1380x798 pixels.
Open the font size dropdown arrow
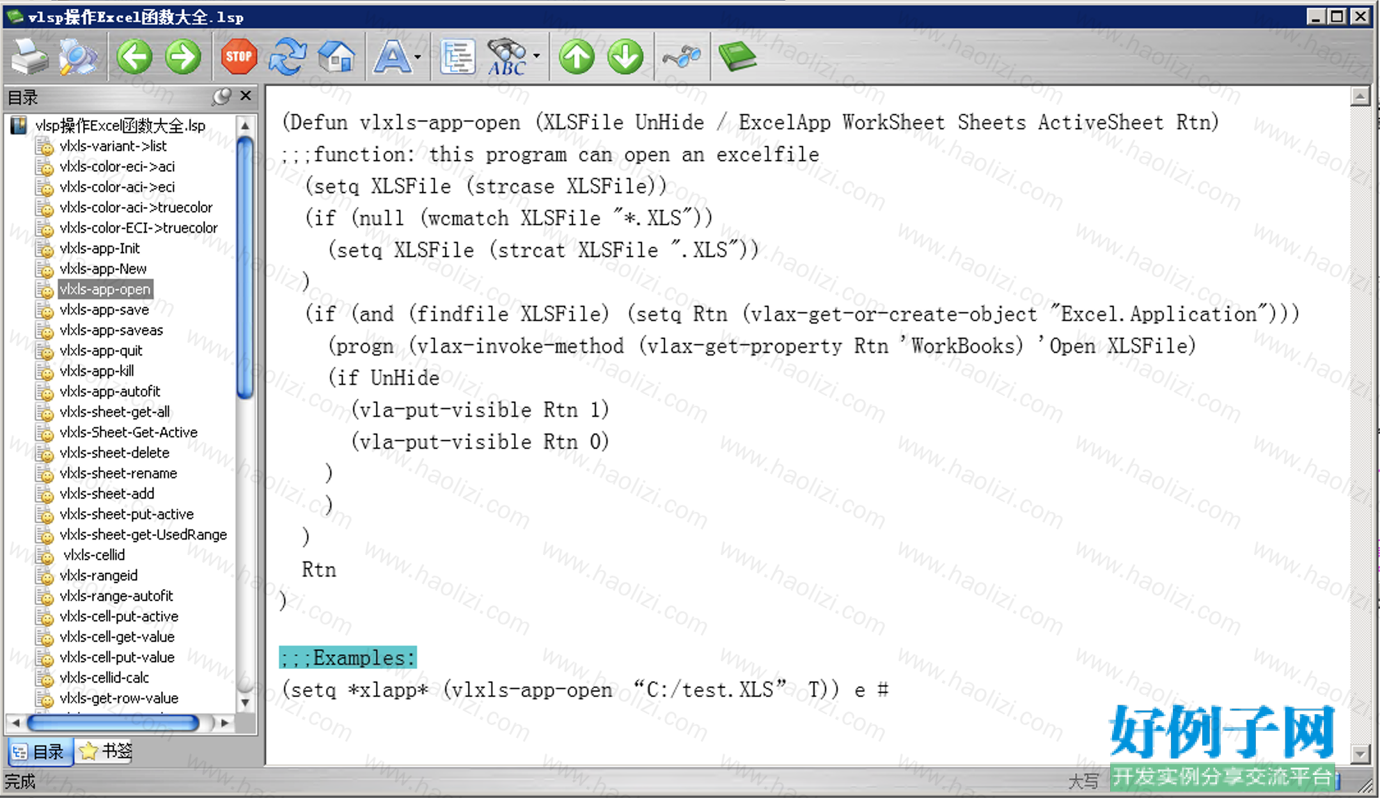tap(418, 58)
